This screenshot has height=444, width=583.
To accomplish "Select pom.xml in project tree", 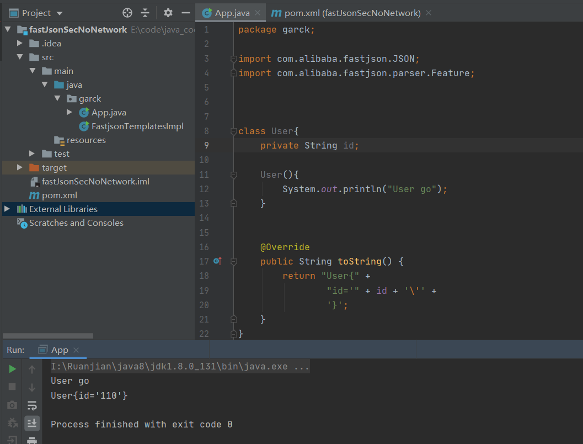I will 59,195.
